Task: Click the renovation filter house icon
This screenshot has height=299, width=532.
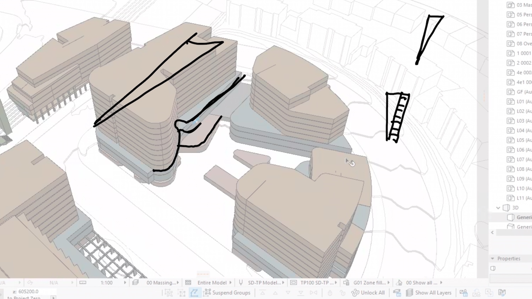Action: (x=399, y=283)
